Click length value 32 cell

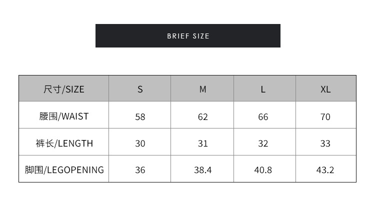click(263, 143)
